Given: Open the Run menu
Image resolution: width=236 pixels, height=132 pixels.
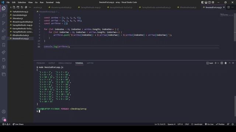Looking at the screenshot, I should tap(42, 2).
